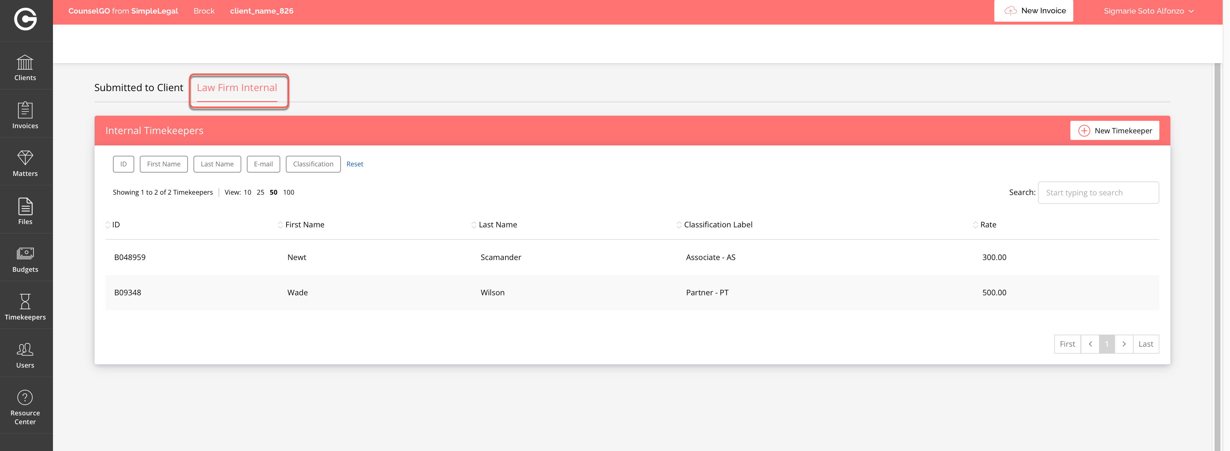Sort table by Rate column
The image size is (1230, 451).
(x=988, y=224)
